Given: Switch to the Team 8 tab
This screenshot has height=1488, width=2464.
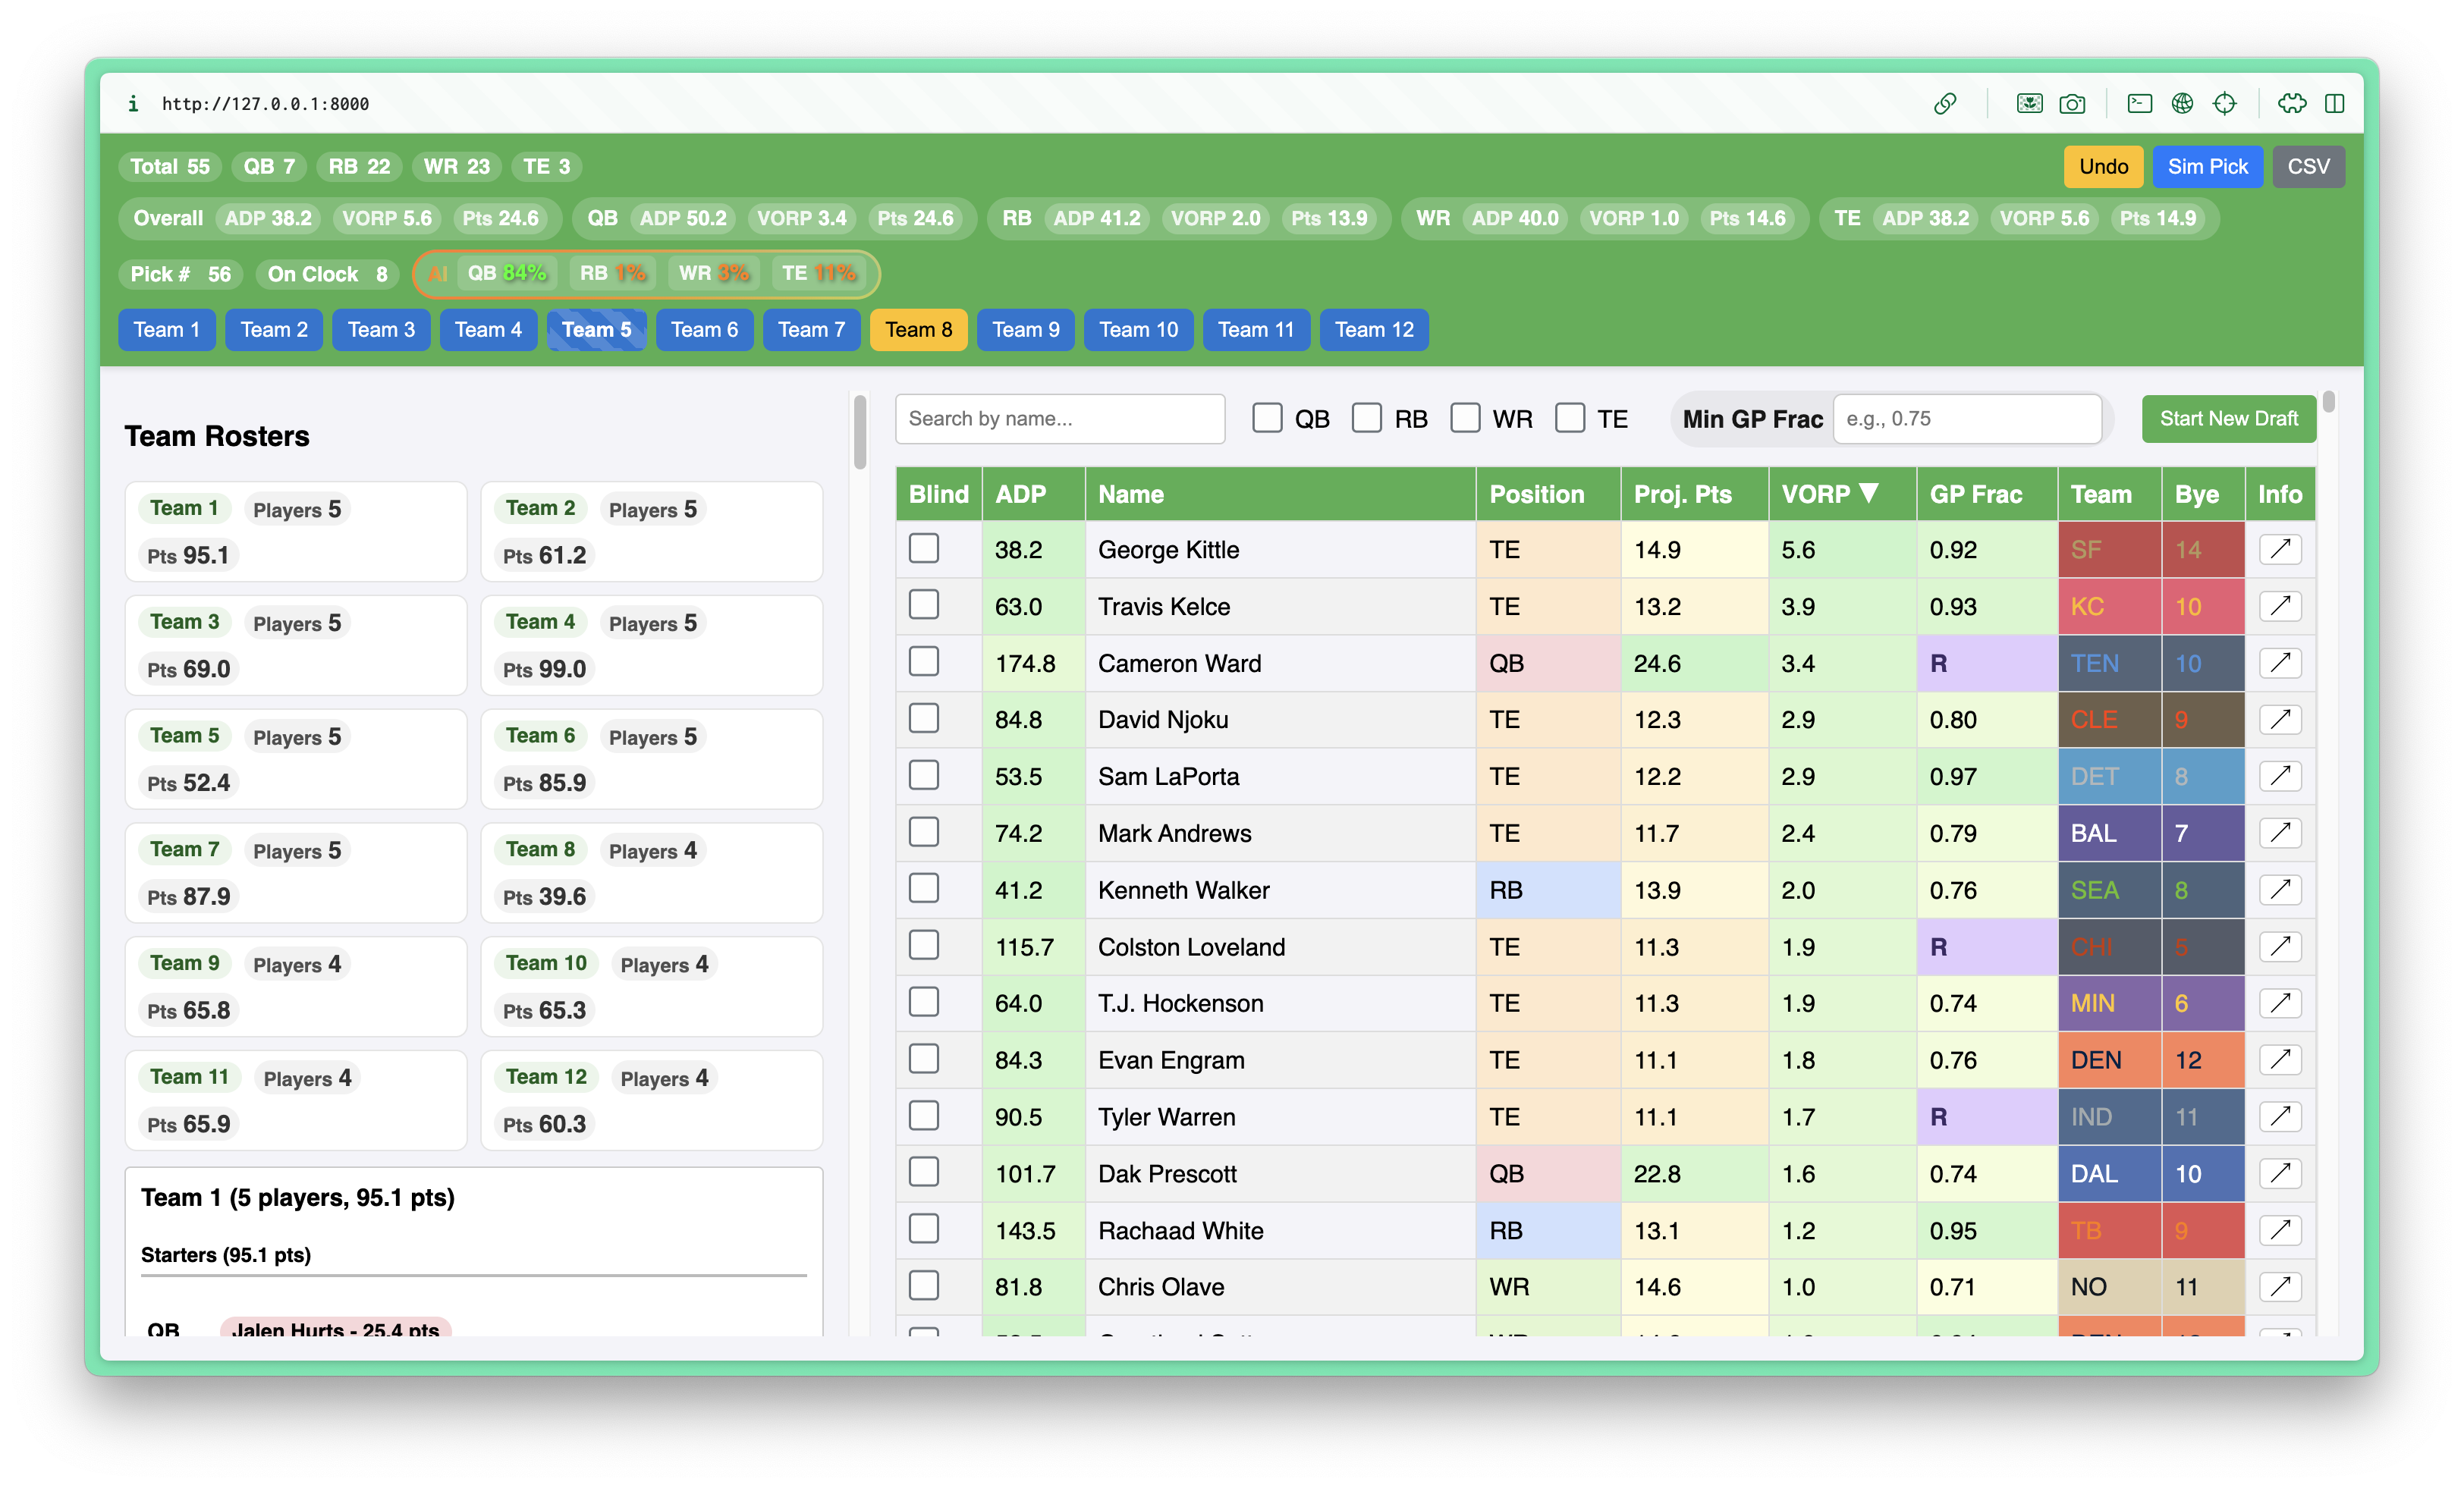Looking at the screenshot, I should 918,329.
